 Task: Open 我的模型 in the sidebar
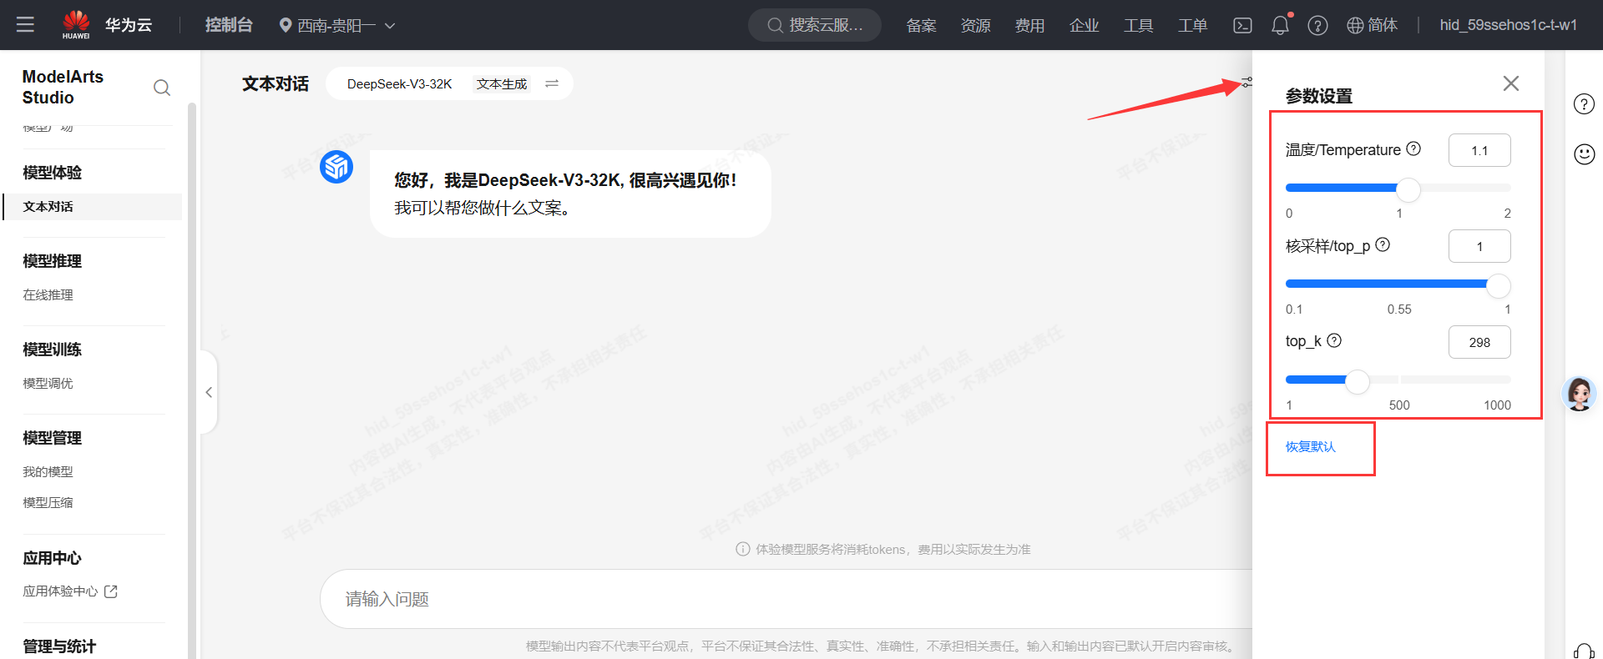[48, 471]
